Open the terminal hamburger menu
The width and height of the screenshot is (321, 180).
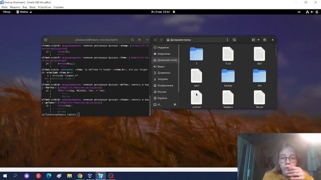click(x=139, y=40)
